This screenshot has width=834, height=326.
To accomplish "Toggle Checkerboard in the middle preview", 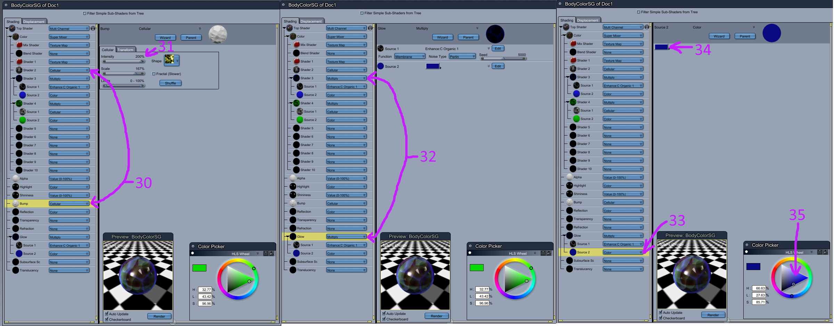I will coord(384,319).
